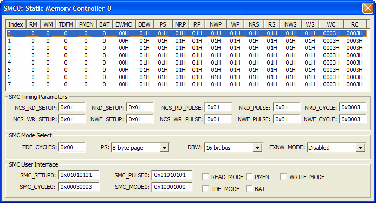Focus the NCS_RD_PULSE field
This screenshot has width=376, height=203.
point(218,107)
